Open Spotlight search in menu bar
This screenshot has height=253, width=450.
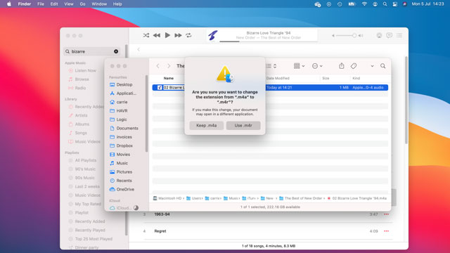coord(385,4)
